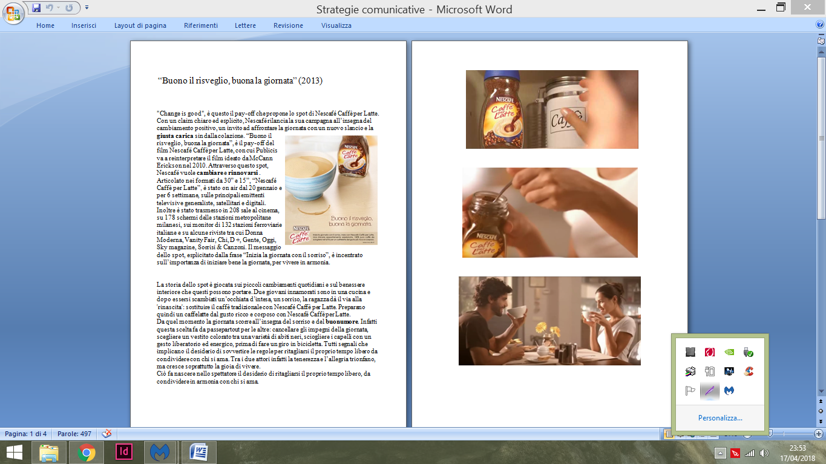
Task: Open Malwarebytes from the taskbar
Action: coord(162,452)
